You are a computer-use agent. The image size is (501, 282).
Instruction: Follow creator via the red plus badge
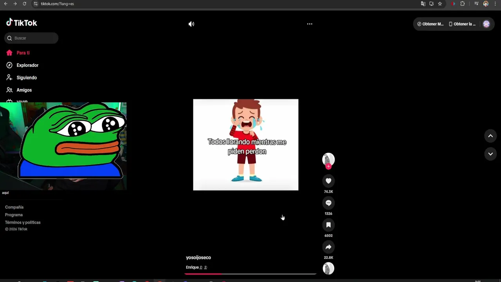[x=328, y=166]
